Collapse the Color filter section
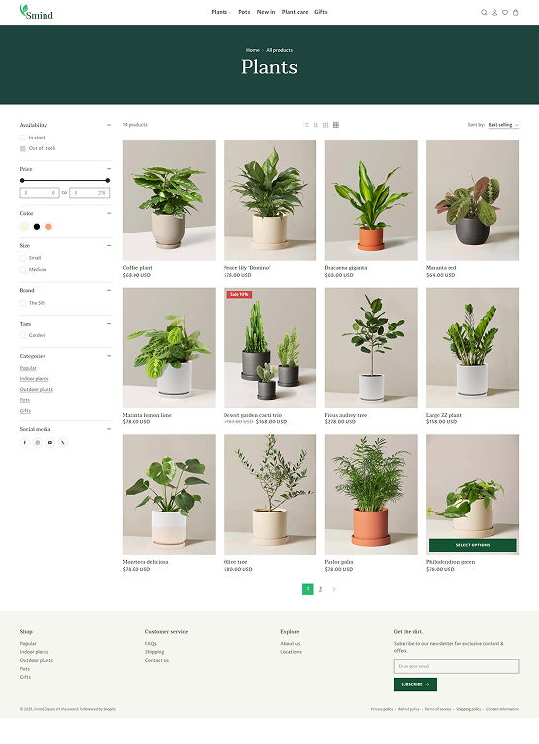 [109, 213]
